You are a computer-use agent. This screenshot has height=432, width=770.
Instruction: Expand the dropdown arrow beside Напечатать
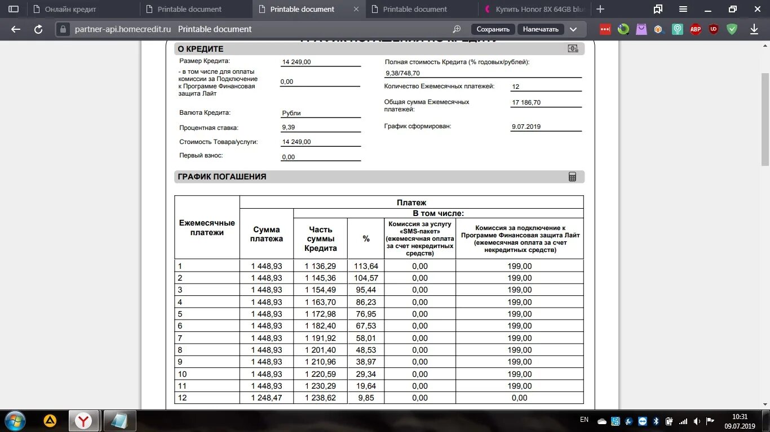tap(573, 29)
